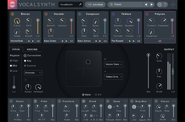185x122 pixels.
Task: Select previous Biovox preset from Altered Bots
Action: coord(29,41)
